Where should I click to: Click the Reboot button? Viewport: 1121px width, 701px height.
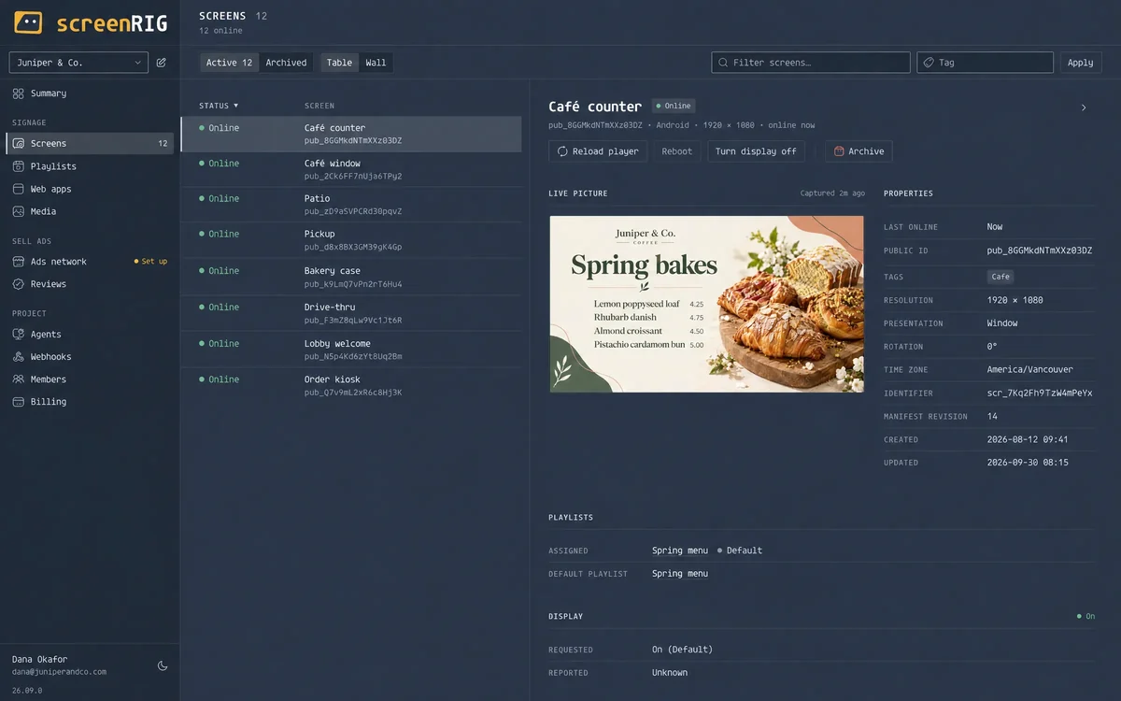(677, 151)
